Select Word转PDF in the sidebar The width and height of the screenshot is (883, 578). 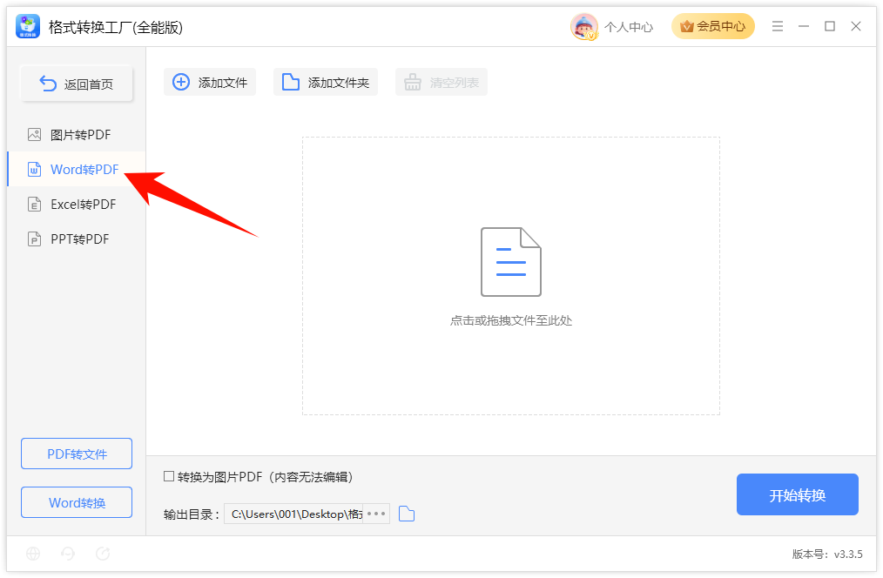pos(76,170)
